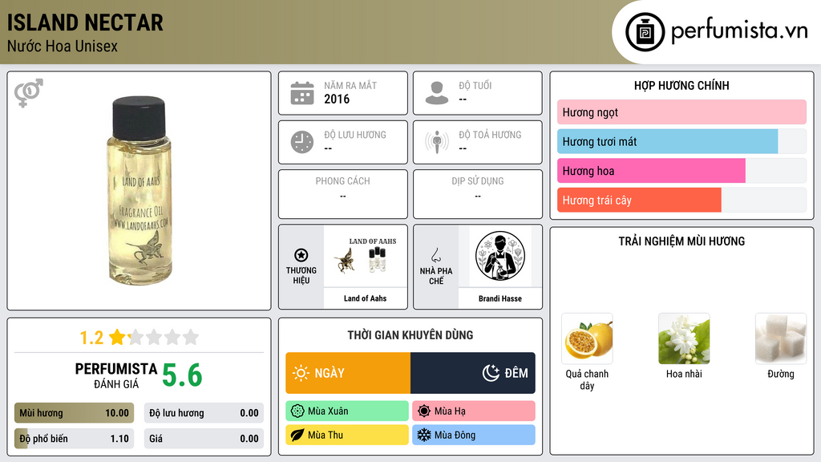Screen dimensions: 821x462
Task: Click the clock icon for Độ lưu hương
Action: coord(302,142)
